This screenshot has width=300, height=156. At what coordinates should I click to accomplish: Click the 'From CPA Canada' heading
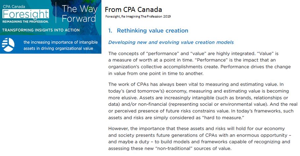click(133, 9)
